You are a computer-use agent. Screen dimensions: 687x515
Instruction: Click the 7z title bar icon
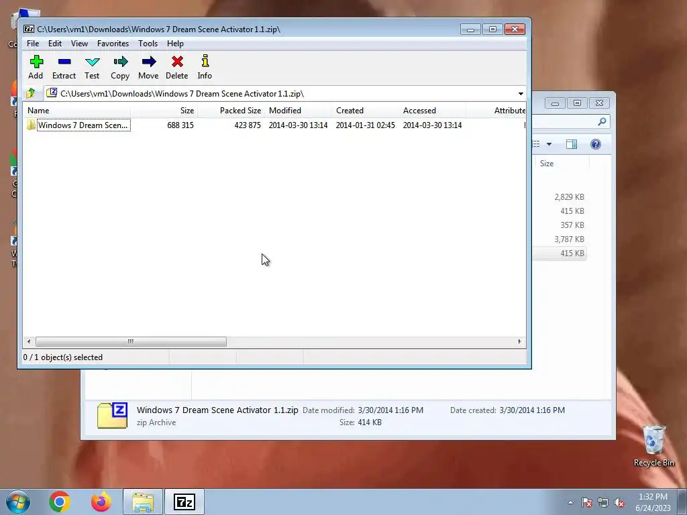[29, 29]
